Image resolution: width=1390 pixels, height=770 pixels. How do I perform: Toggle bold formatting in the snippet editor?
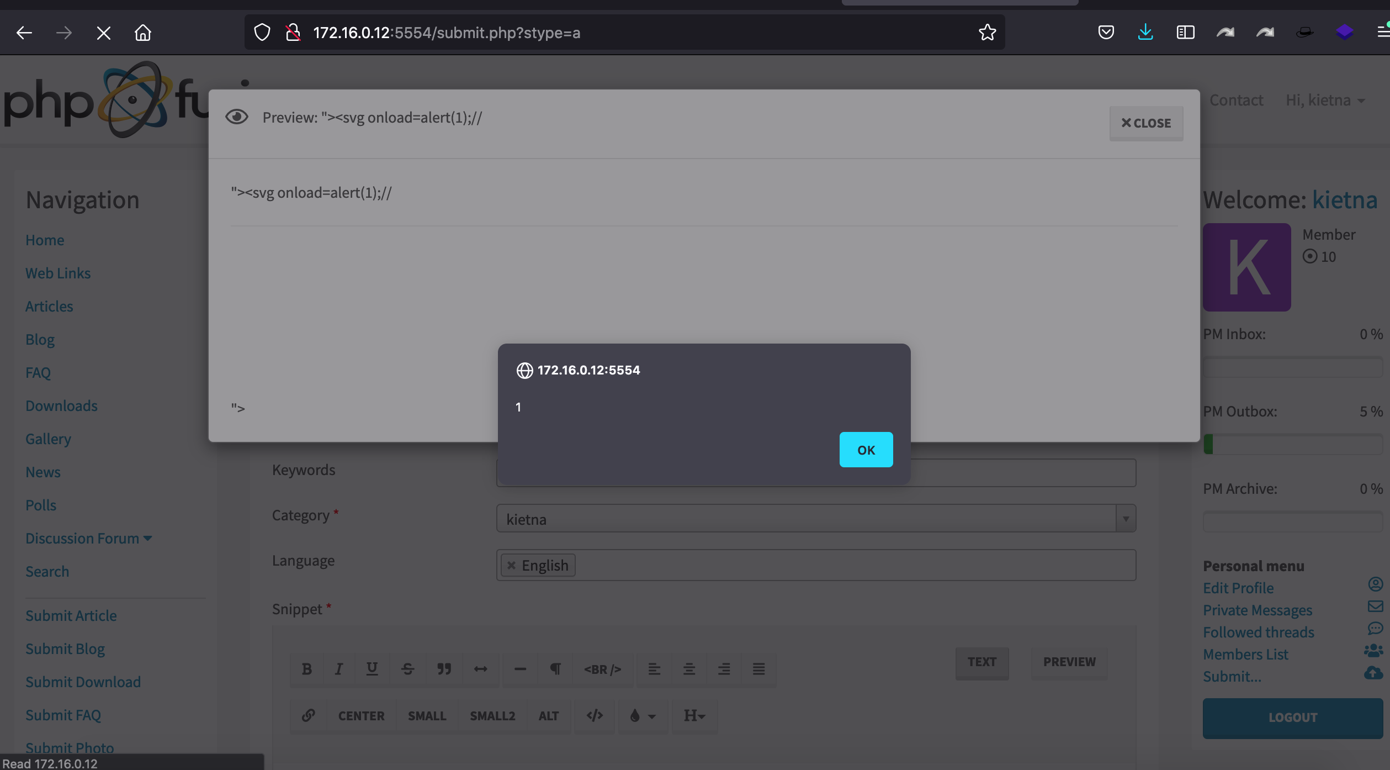click(x=307, y=669)
